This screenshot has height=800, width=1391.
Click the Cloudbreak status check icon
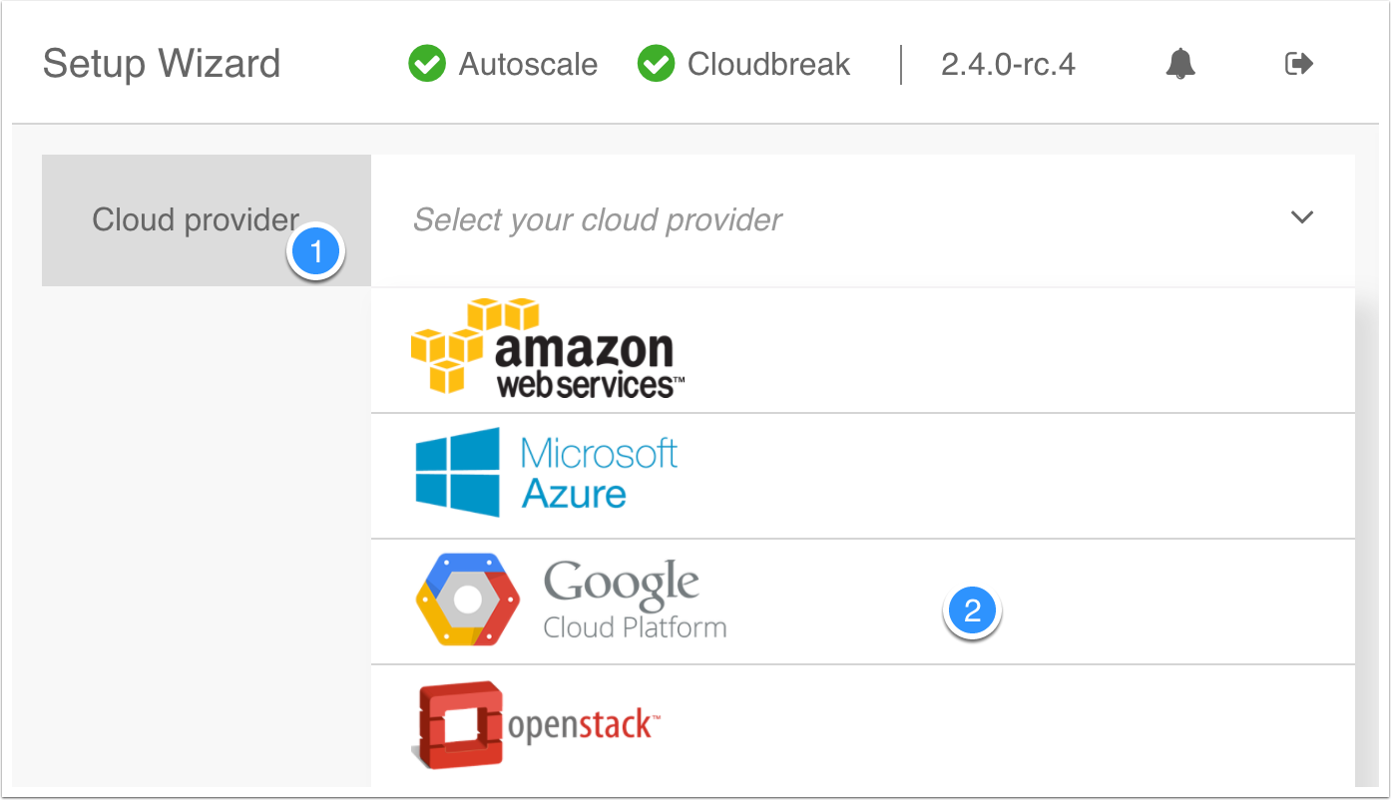pos(656,63)
